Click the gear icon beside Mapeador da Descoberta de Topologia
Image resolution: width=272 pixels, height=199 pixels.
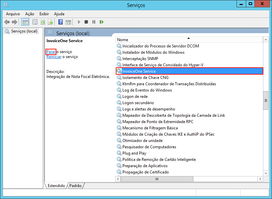pyautogui.click(x=119, y=115)
